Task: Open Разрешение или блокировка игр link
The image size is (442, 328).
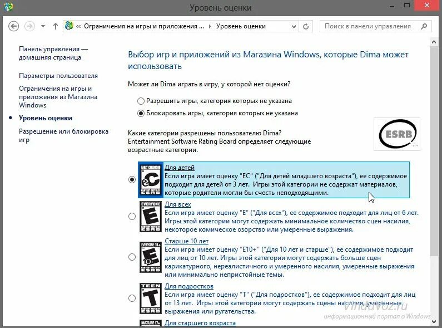Action: [63, 135]
